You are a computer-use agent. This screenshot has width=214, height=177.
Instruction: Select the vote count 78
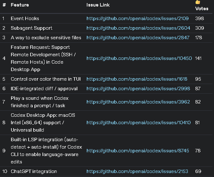[x=198, y=151]
